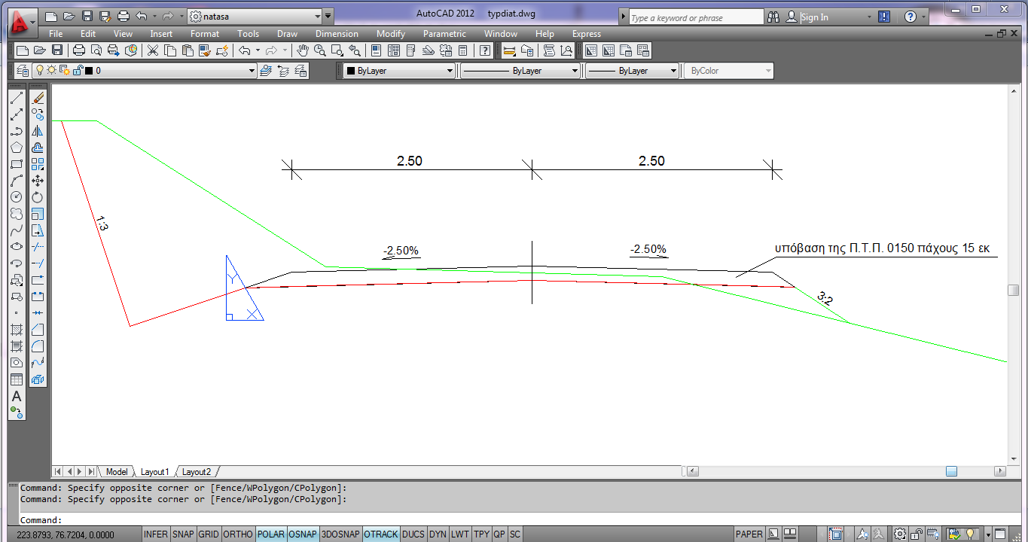Select the Multiline Text tool
The width and height of the screenshot is (1028, 542).
pyautogui.click(x=17, y=396)
